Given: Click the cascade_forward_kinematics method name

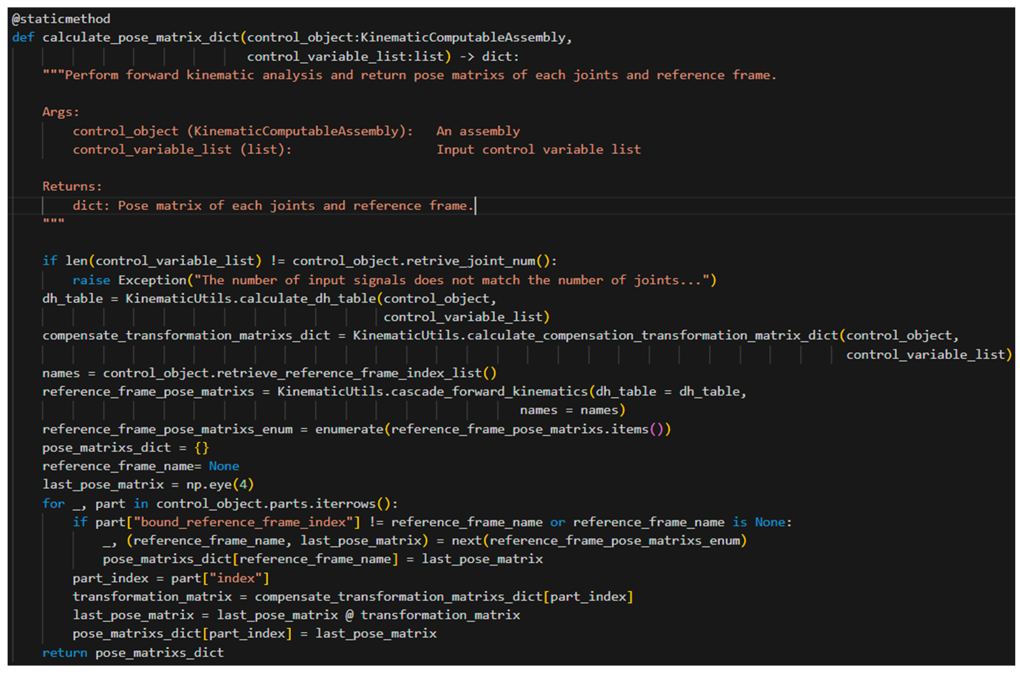Looking at the screenshot, I should pyautogui.click(x=489, y=391).
